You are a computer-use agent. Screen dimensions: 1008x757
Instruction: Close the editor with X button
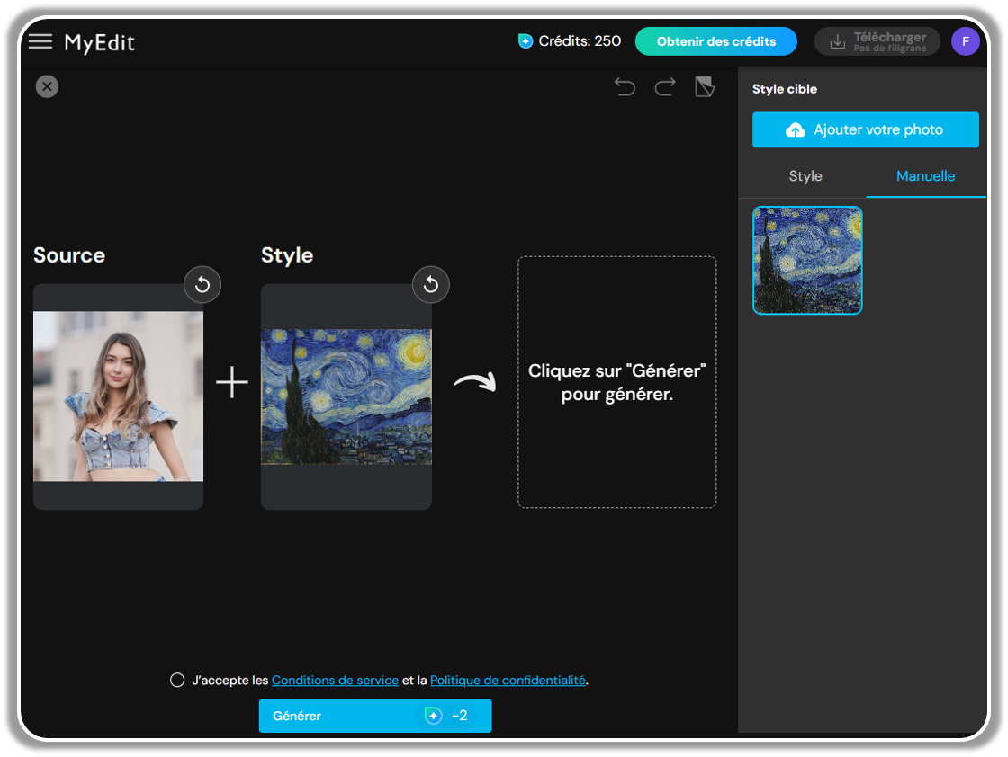click(x=47, y=86)
